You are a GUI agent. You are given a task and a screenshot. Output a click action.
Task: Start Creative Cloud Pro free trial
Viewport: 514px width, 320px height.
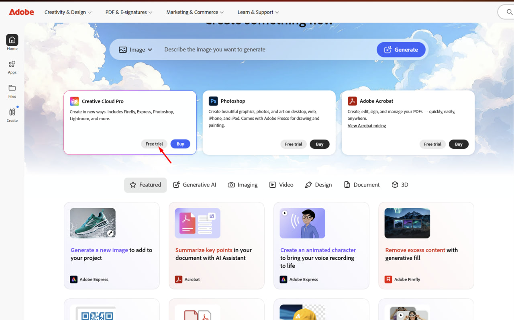point(154,144)
